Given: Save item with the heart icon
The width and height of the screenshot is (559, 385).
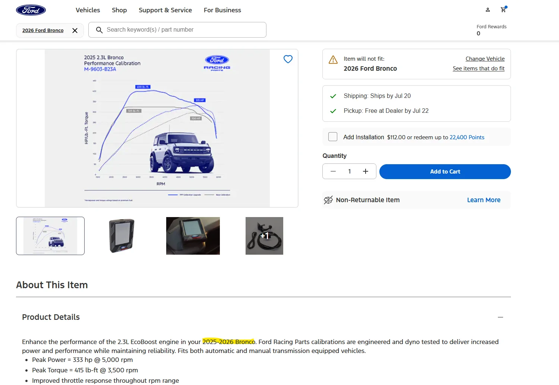Looking at the screenshot, I should [288, 59].
